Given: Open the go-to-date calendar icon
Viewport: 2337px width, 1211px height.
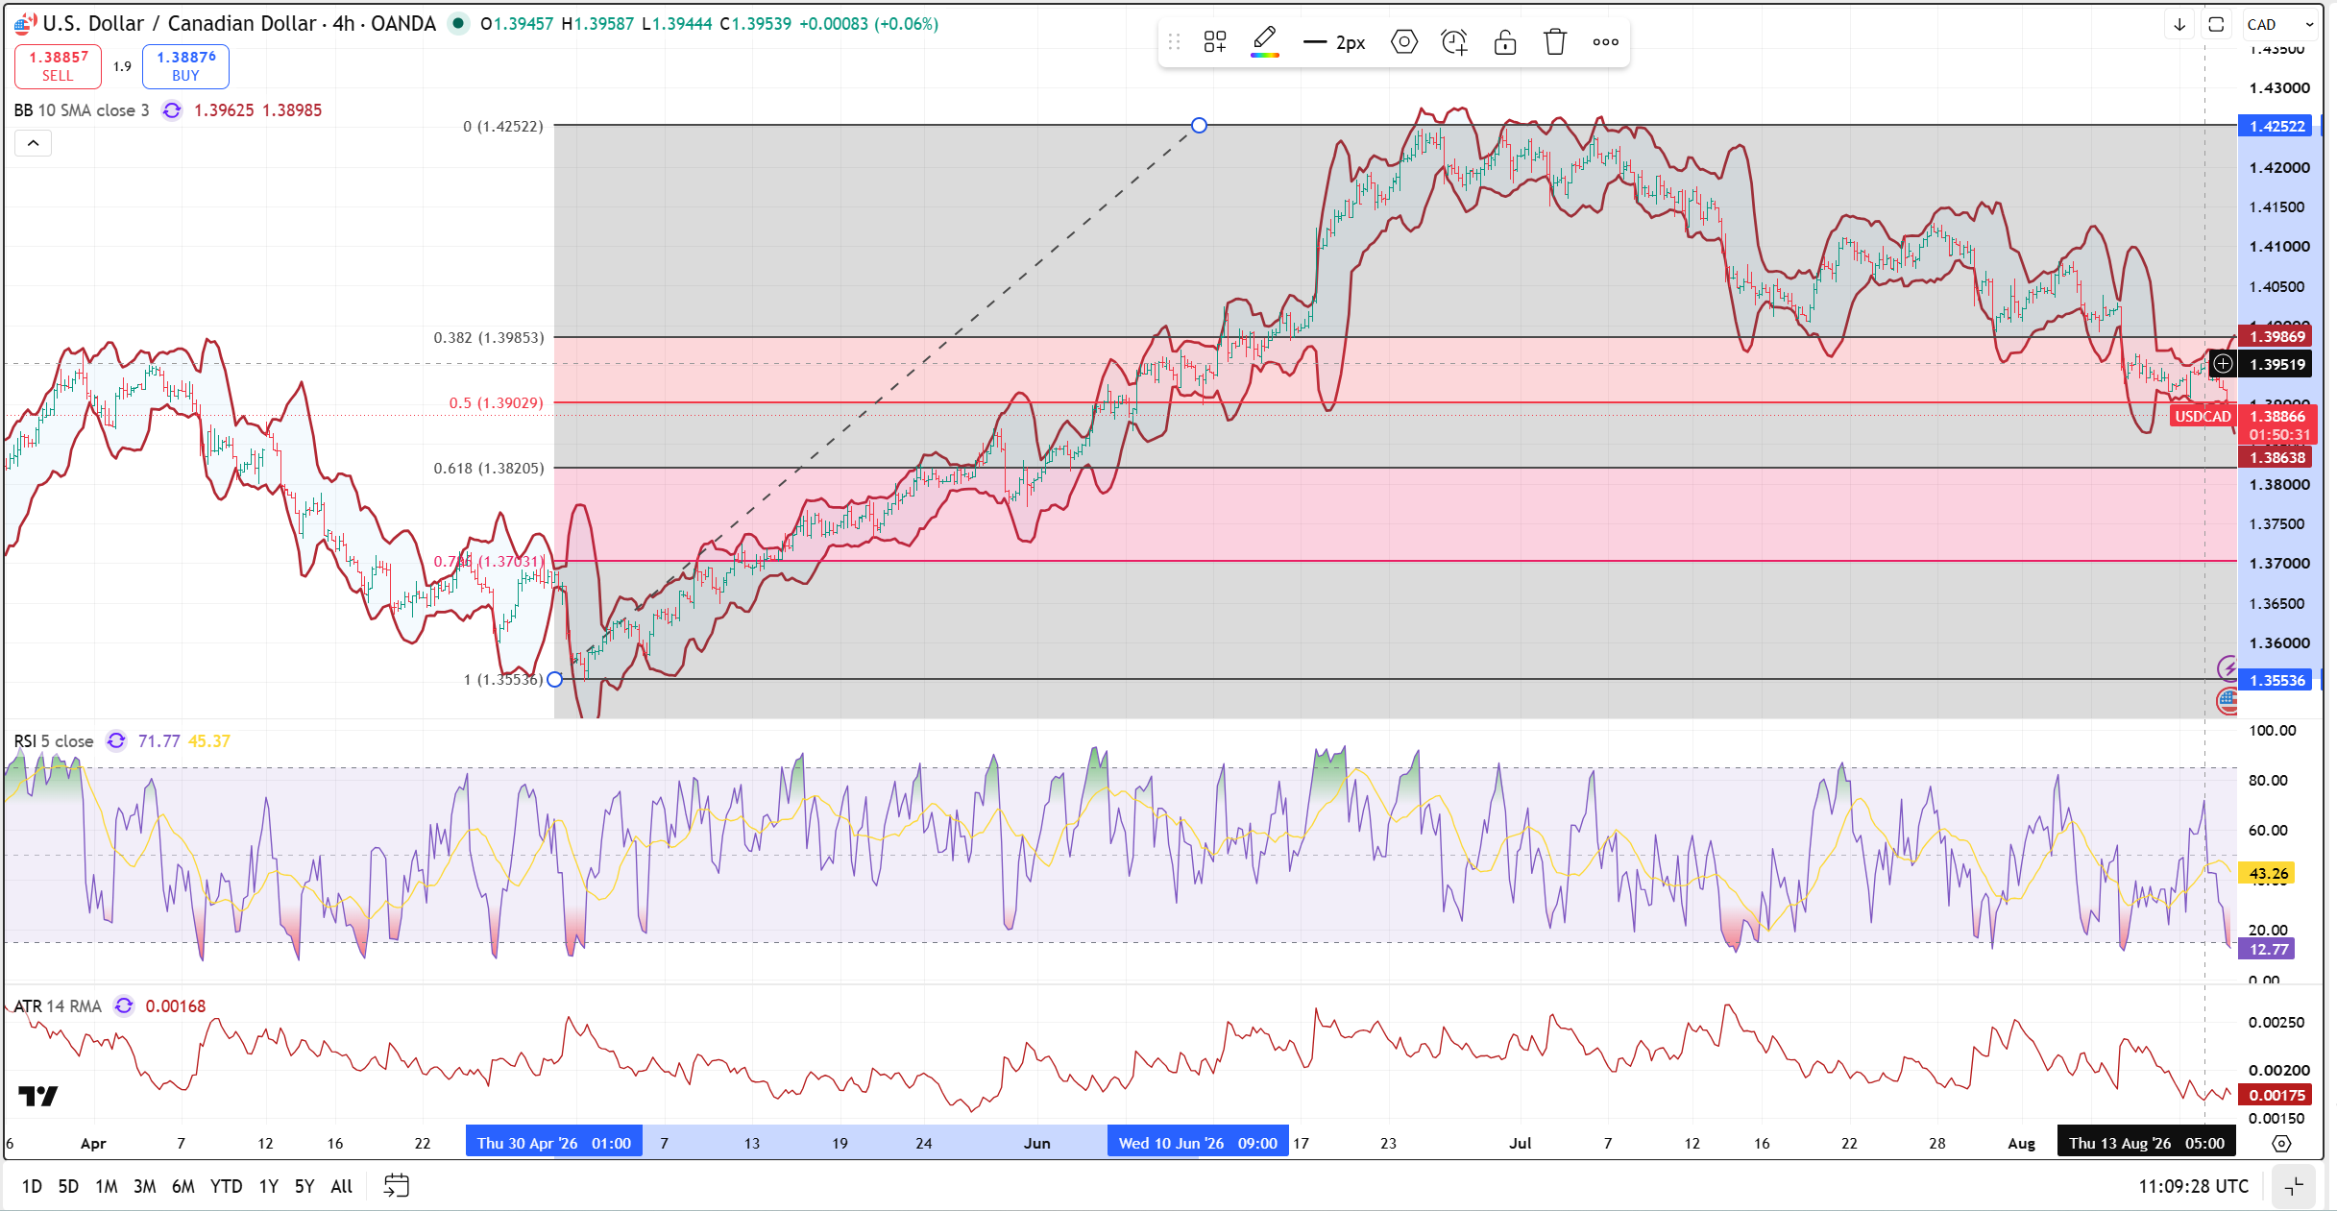Looking at the screenshot, I should point(396,1186).
